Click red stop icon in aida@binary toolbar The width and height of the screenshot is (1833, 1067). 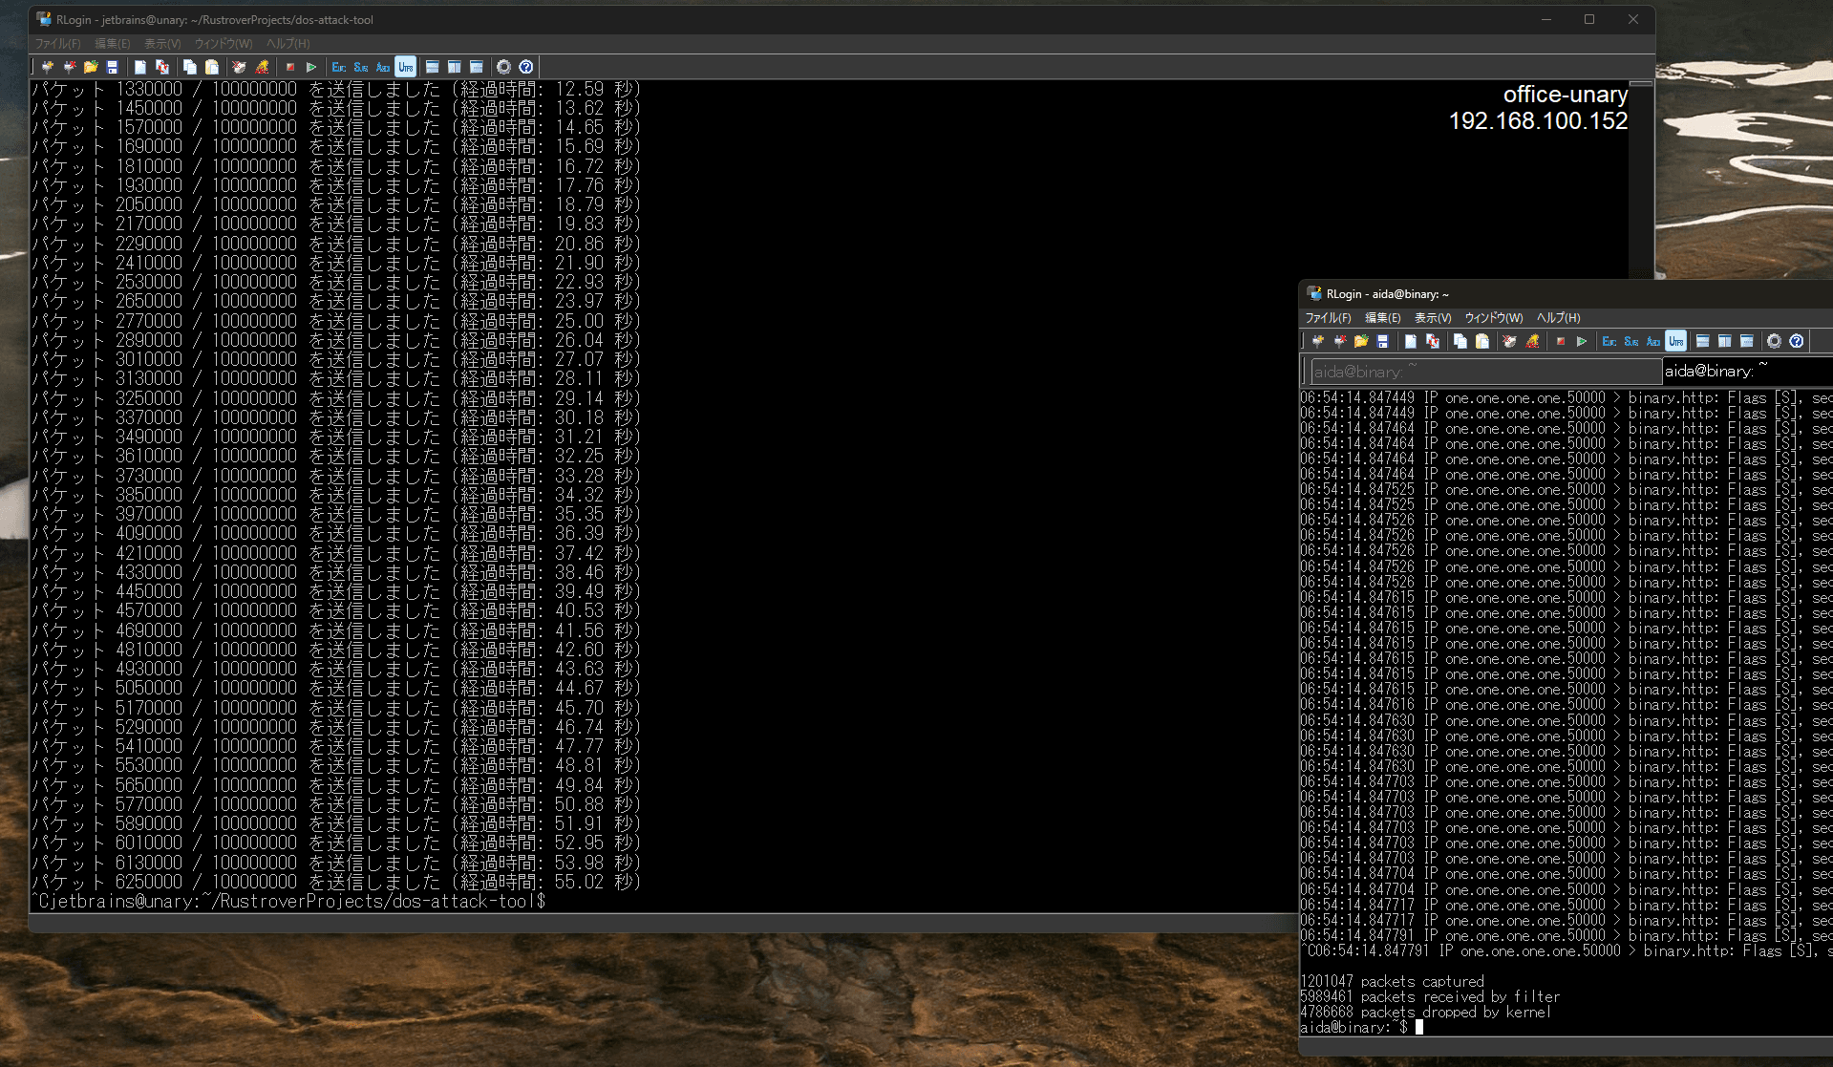[x=1560, y=341]
